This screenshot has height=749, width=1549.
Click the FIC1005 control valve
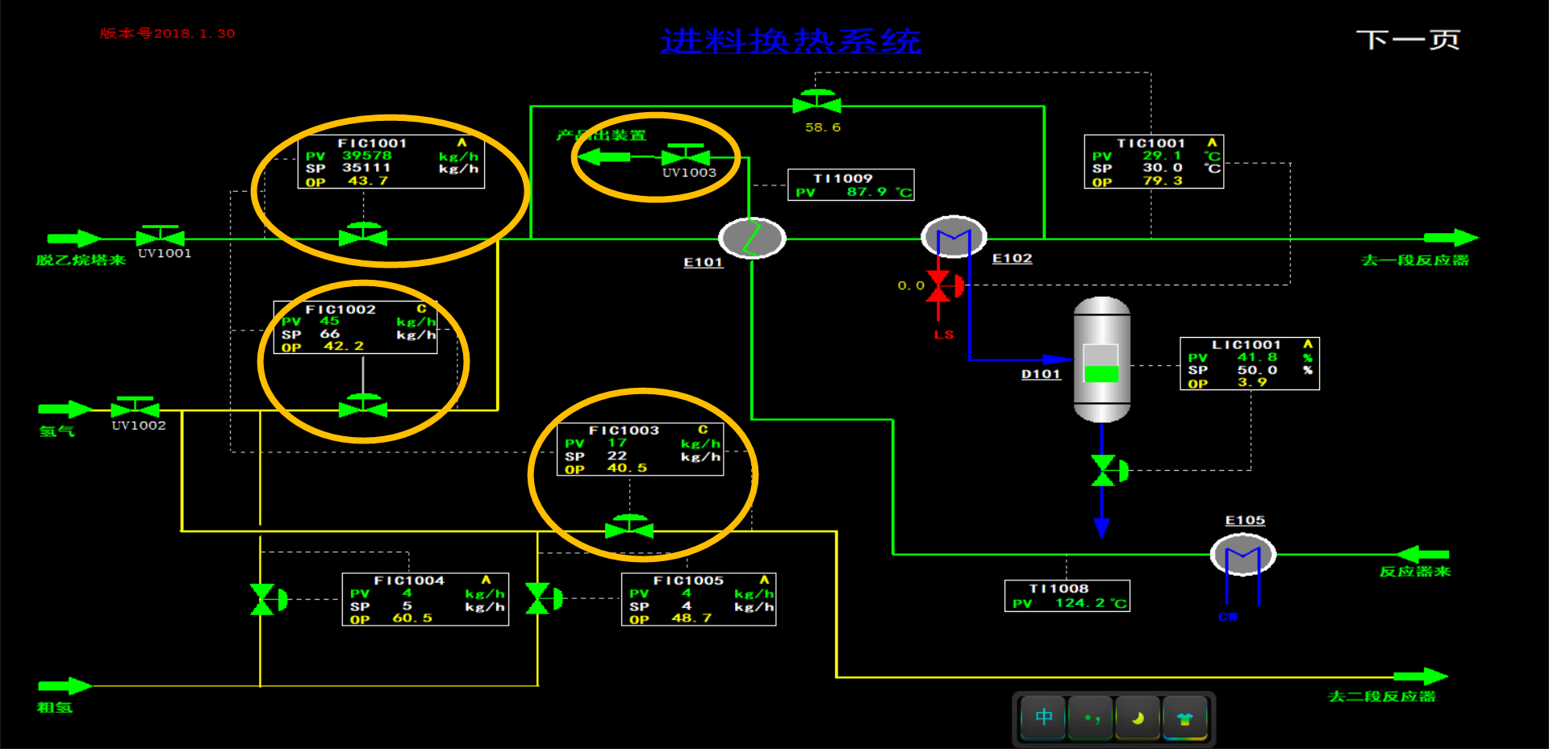point(543,599)
